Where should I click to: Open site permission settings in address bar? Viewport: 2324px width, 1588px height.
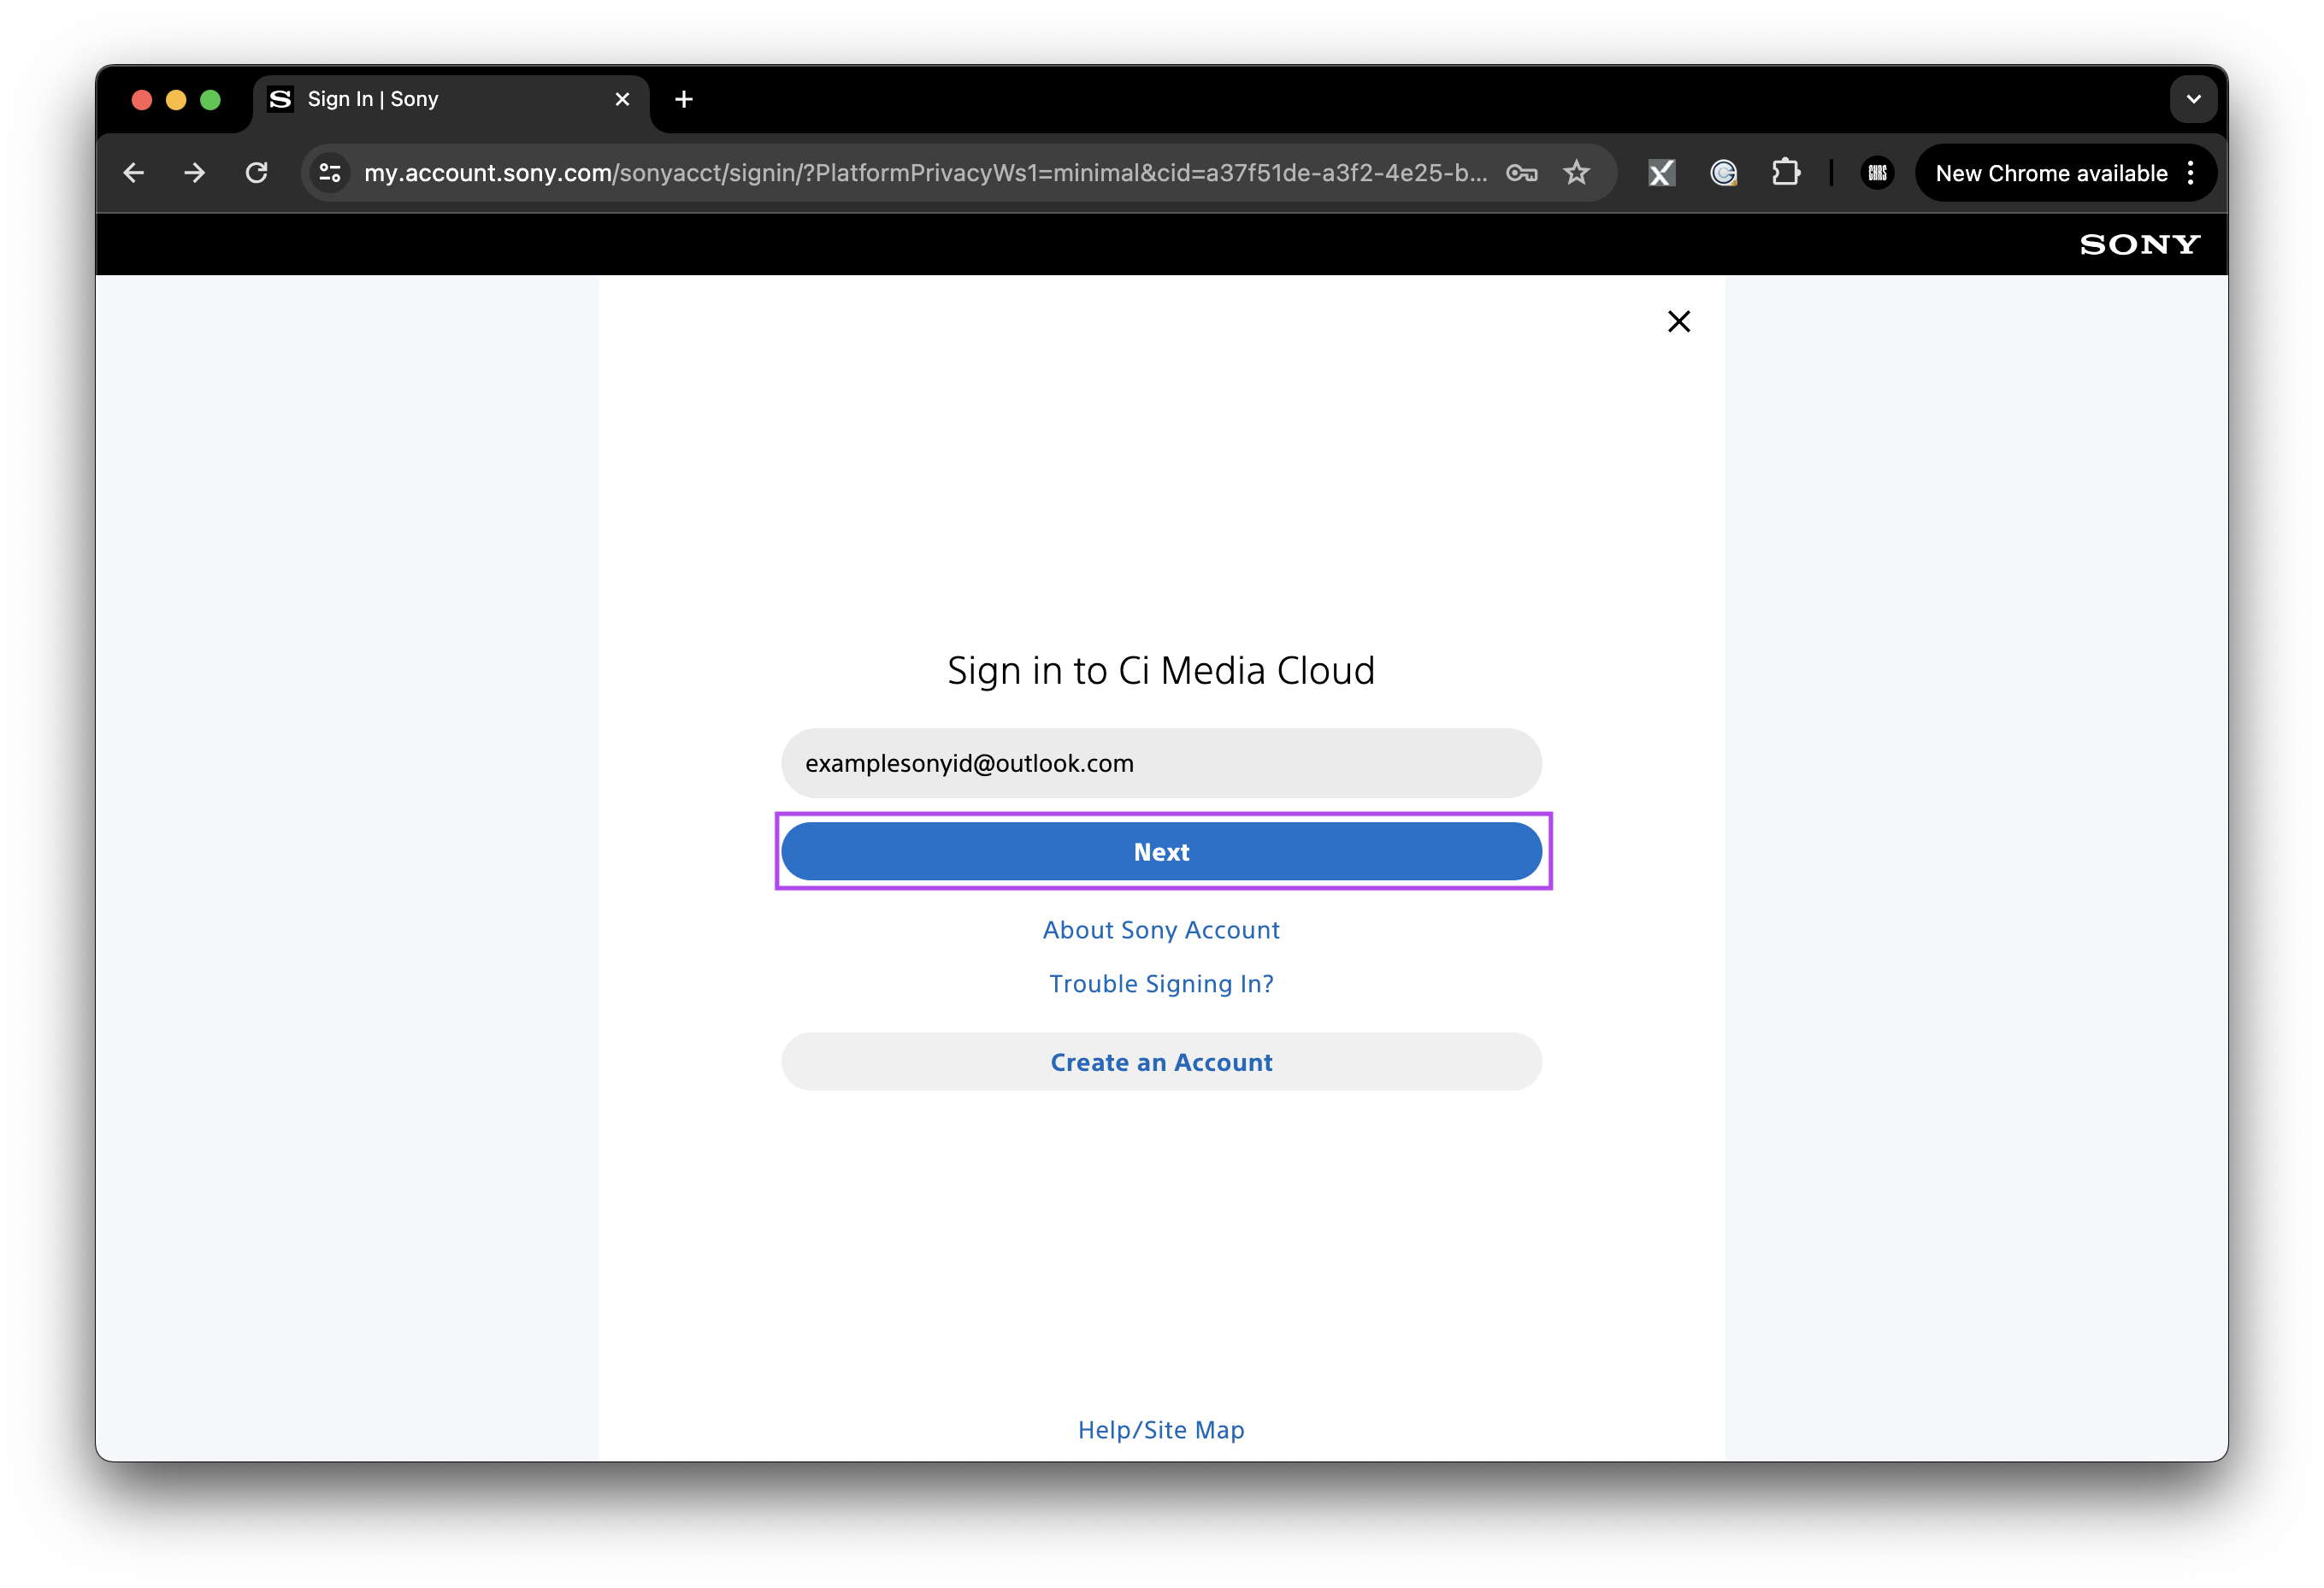330,172
